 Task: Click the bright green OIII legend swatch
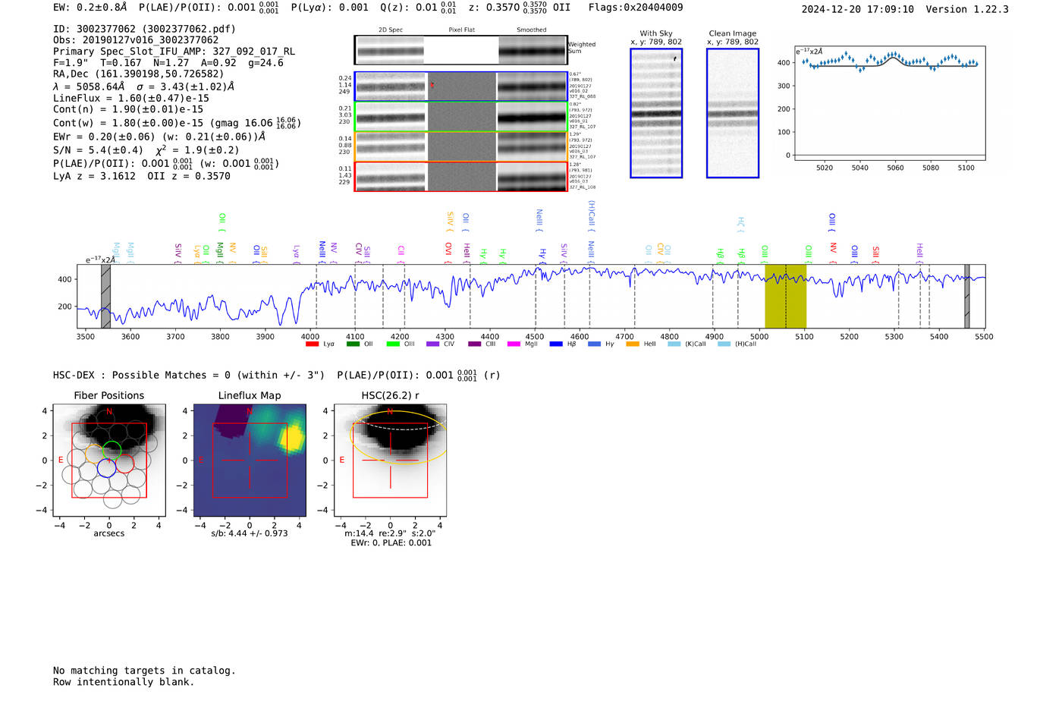pos(393,344)
